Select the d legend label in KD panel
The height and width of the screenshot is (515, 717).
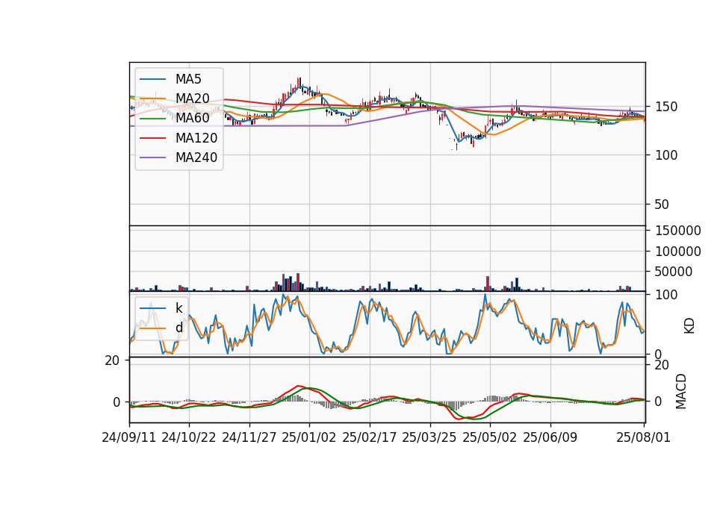click(179, 328)
